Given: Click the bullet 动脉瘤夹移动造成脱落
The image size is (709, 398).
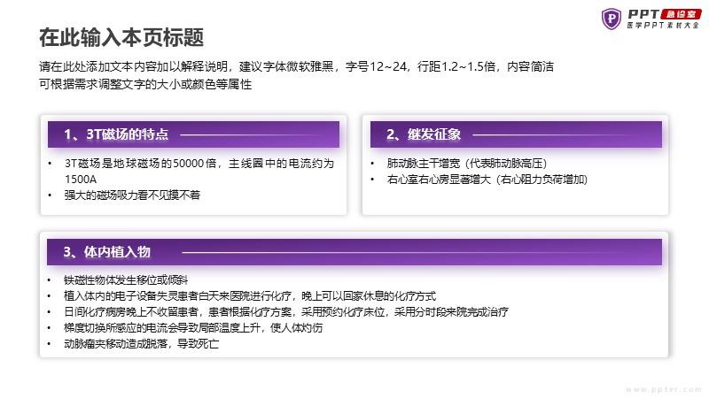Looking at the screenshot, I should pos(141,343).
